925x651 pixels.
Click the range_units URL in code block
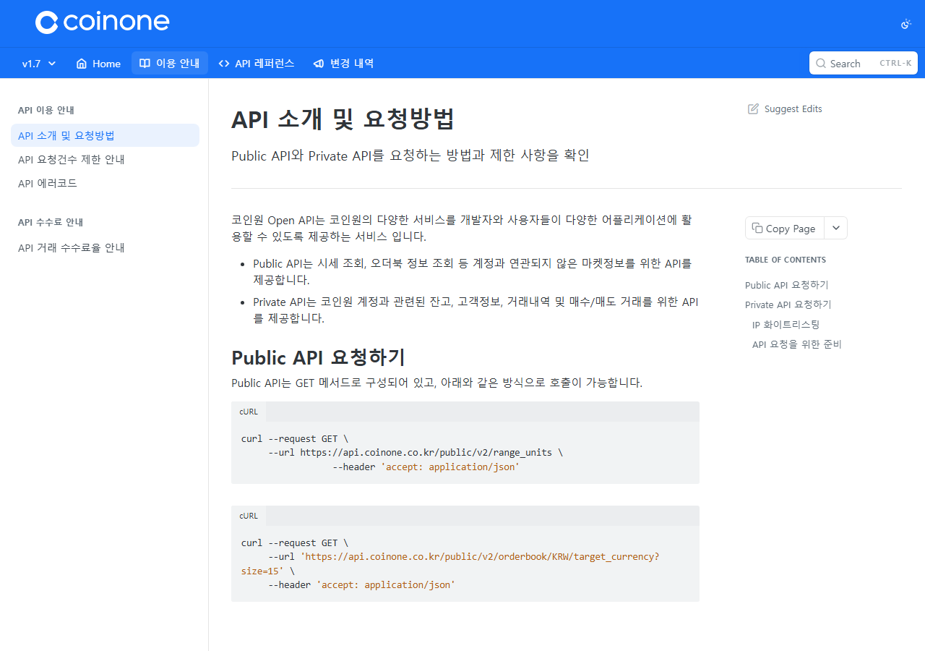coord(426,453)
